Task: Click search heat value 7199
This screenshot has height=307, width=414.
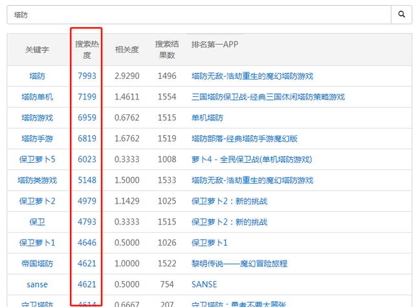Action: 87,97
